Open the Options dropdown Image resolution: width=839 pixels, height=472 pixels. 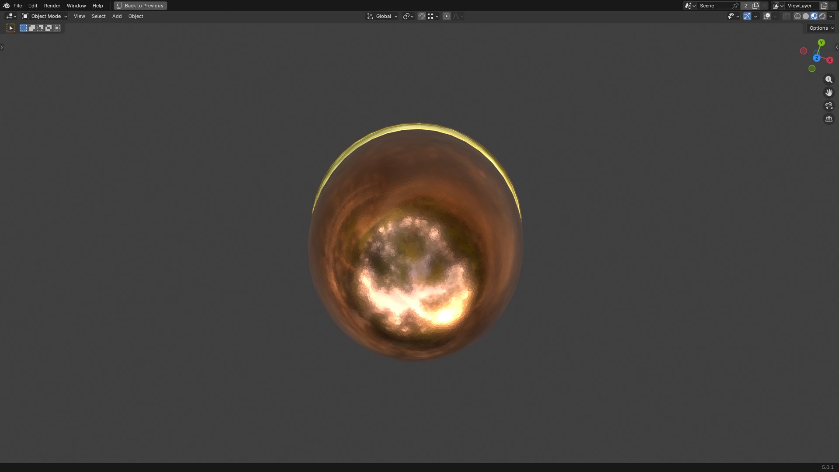click(x=822, y=28)
